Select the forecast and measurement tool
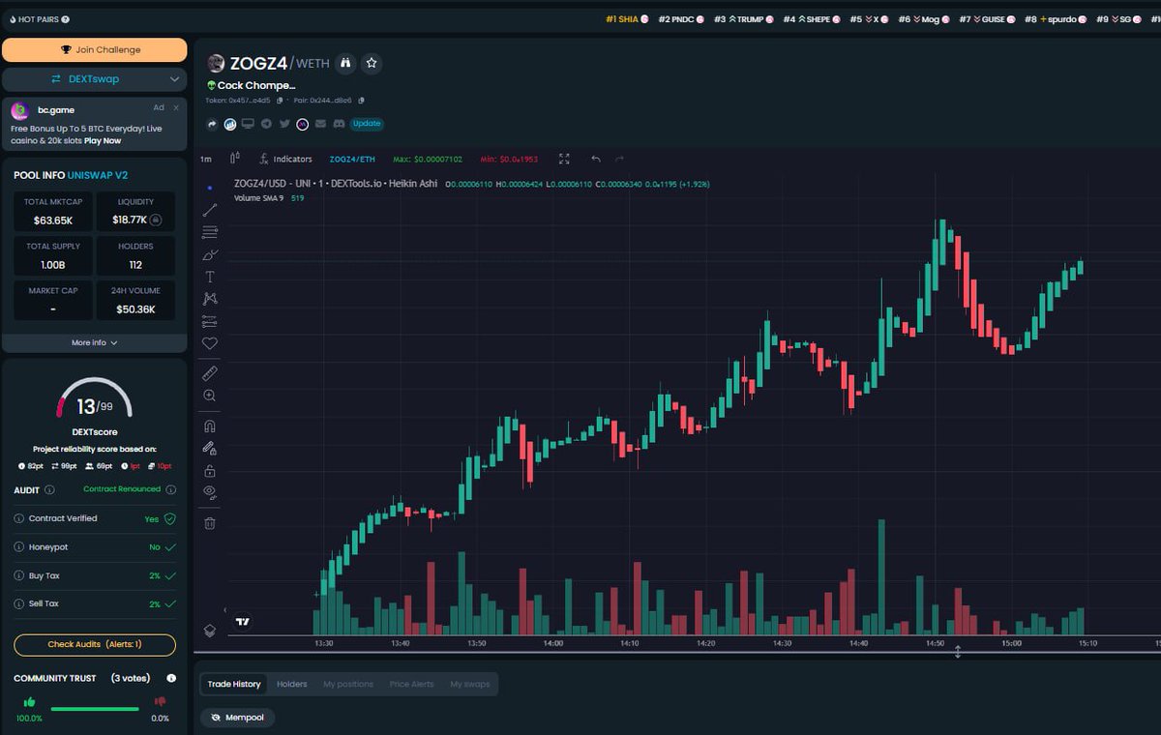Screen dimensions: 1161x735 coord(210,321)
